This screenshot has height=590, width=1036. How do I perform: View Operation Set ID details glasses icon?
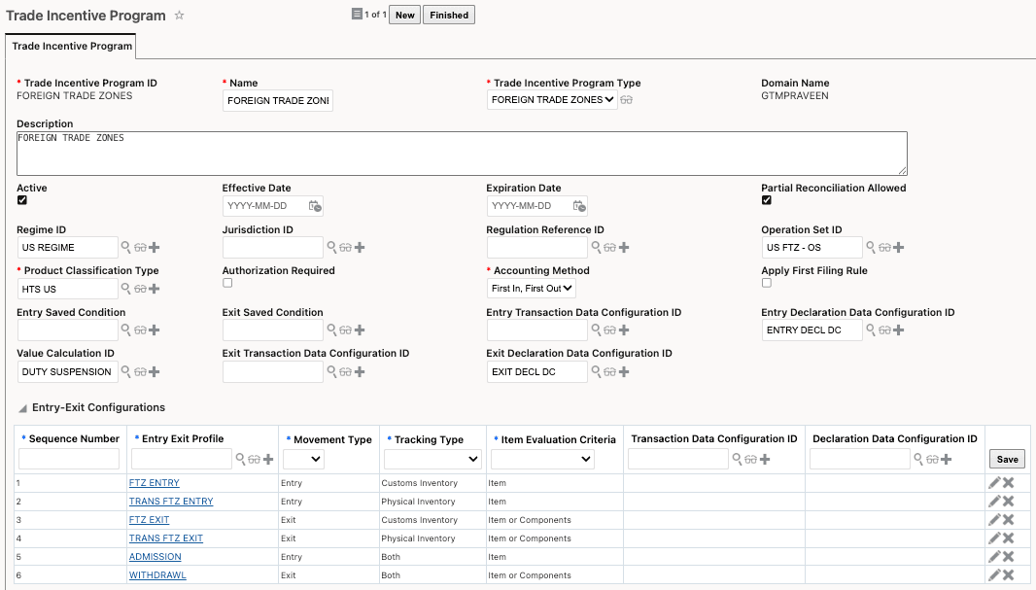(884, 247)
